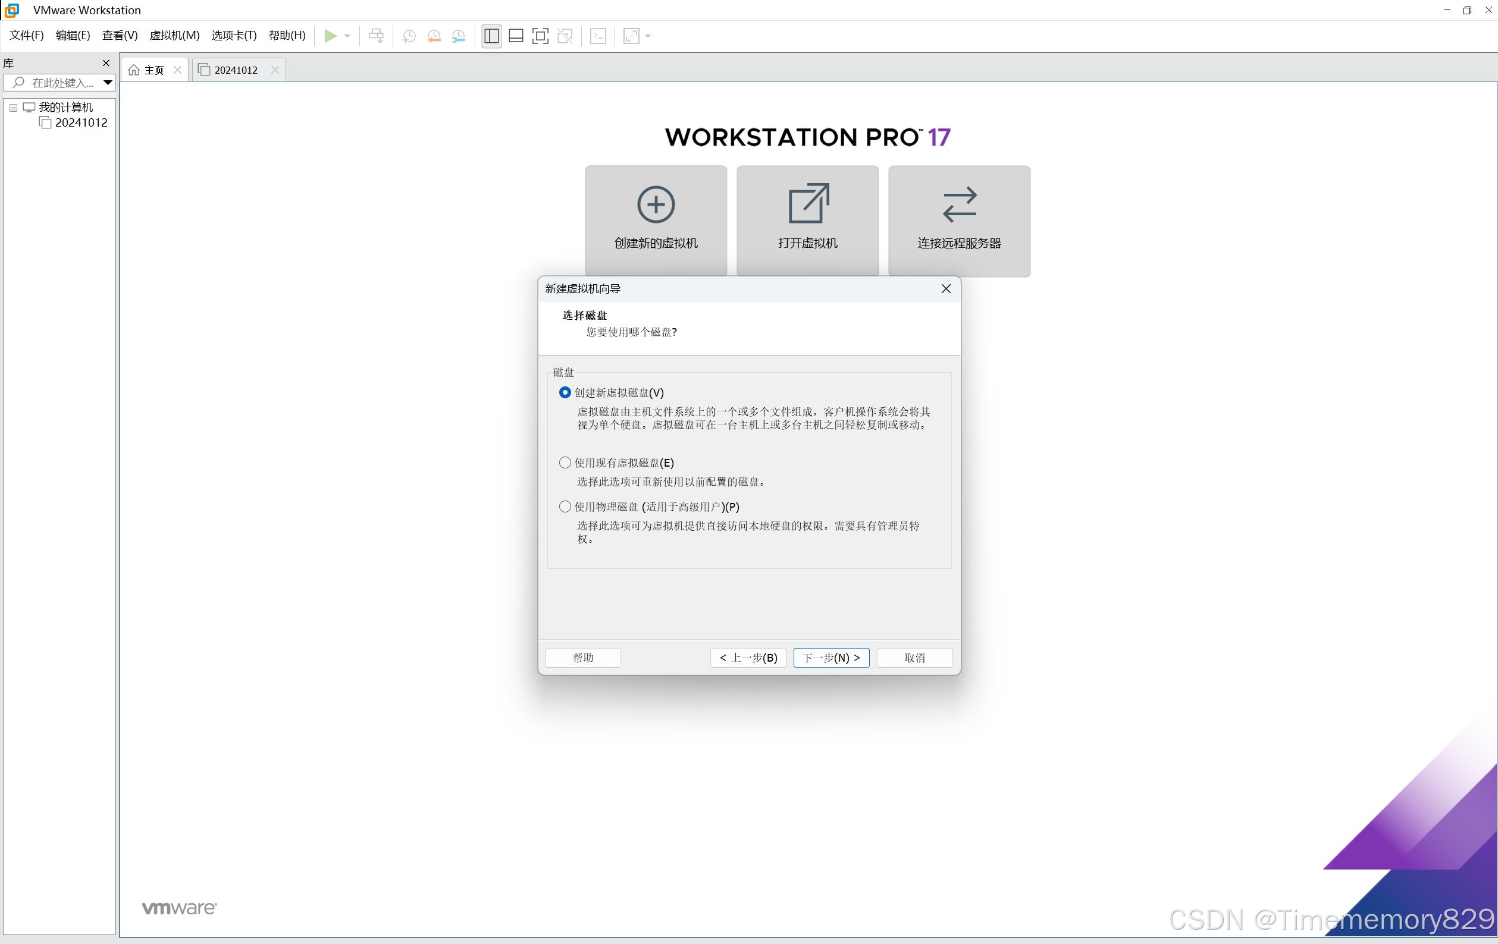Screen dimensions: 1498x944
Task: Collapse the 我的计算机 tree node
Action: [13, 108]
